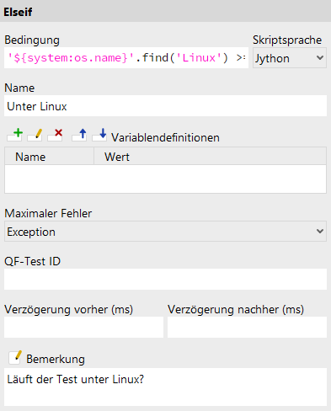Focus the Verzögerung nachher (ms) field
331x411 pixels.
[247, 328]
